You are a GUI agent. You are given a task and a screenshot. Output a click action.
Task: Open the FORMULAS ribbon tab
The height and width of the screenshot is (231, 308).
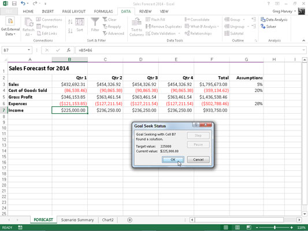(x=103, y=12)
